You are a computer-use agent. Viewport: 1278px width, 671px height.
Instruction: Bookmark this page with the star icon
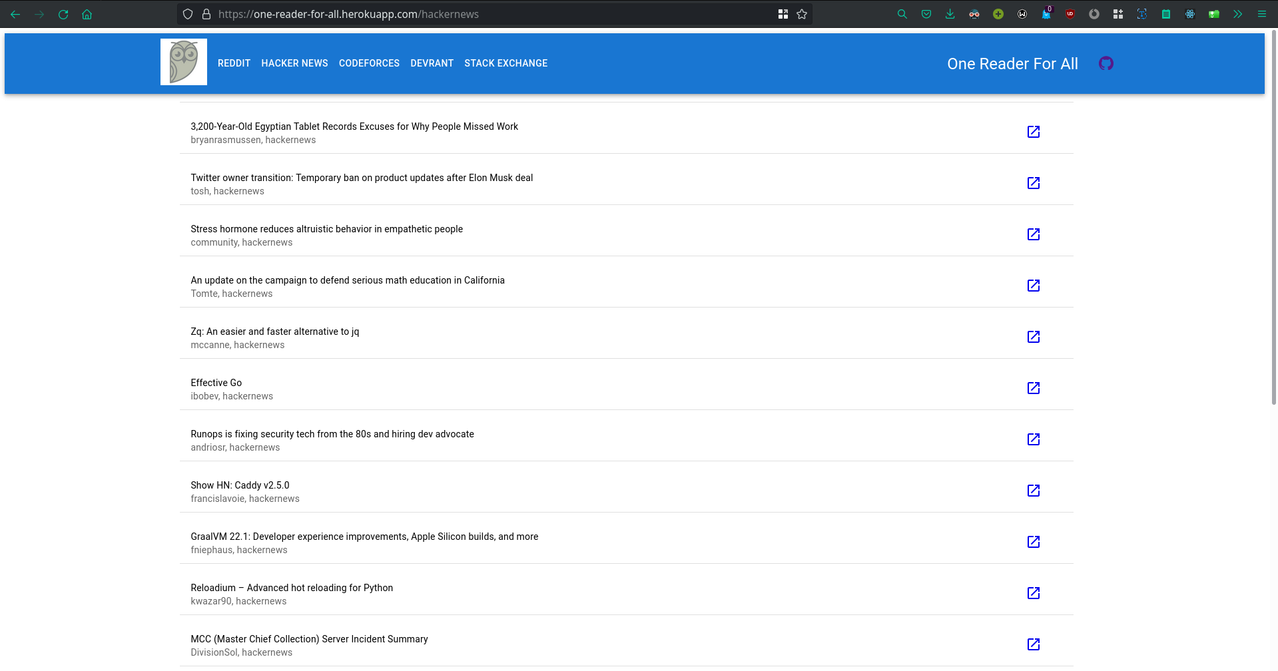click(802, 14)
